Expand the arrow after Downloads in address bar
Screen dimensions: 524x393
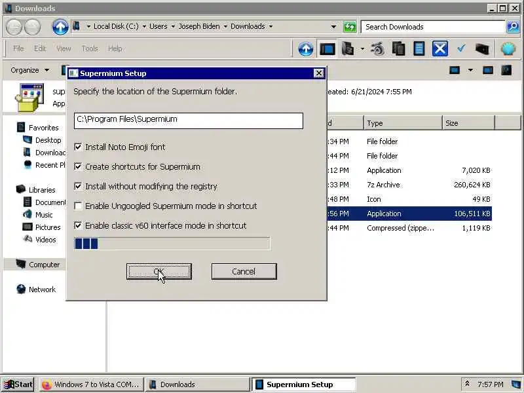coord(271,26)
